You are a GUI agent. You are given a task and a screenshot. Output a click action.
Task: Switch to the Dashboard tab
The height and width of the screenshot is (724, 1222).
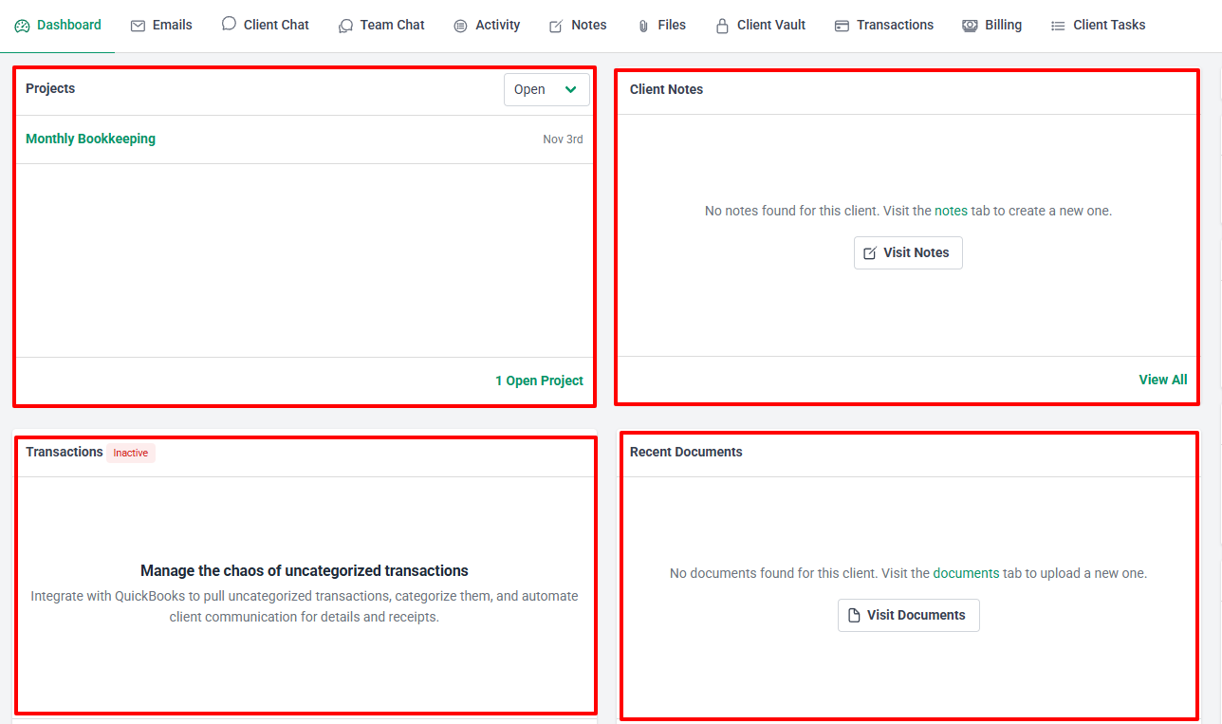coord(58,25)
